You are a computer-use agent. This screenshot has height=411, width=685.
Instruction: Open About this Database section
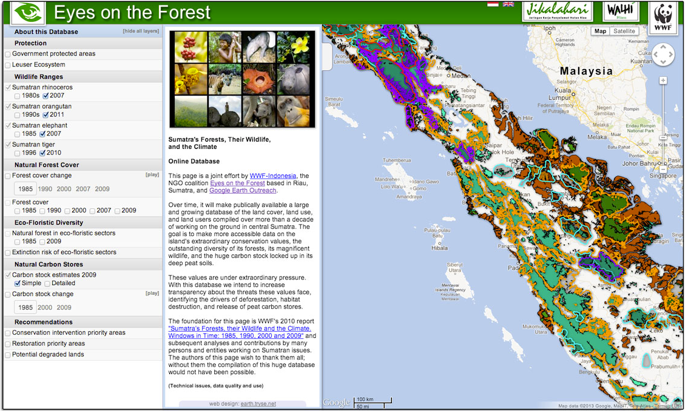click(46, 32)
